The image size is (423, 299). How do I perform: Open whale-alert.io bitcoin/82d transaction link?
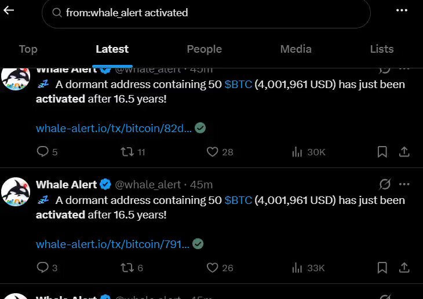pos(114,128)
